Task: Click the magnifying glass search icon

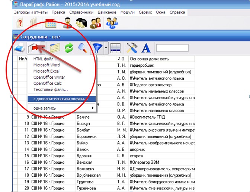Action: tap(83, 48)
